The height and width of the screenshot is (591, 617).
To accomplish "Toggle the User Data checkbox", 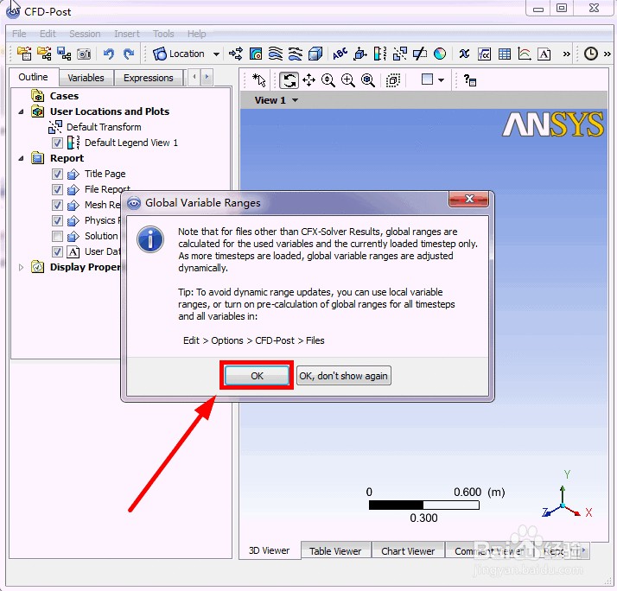I will point(57,251).
